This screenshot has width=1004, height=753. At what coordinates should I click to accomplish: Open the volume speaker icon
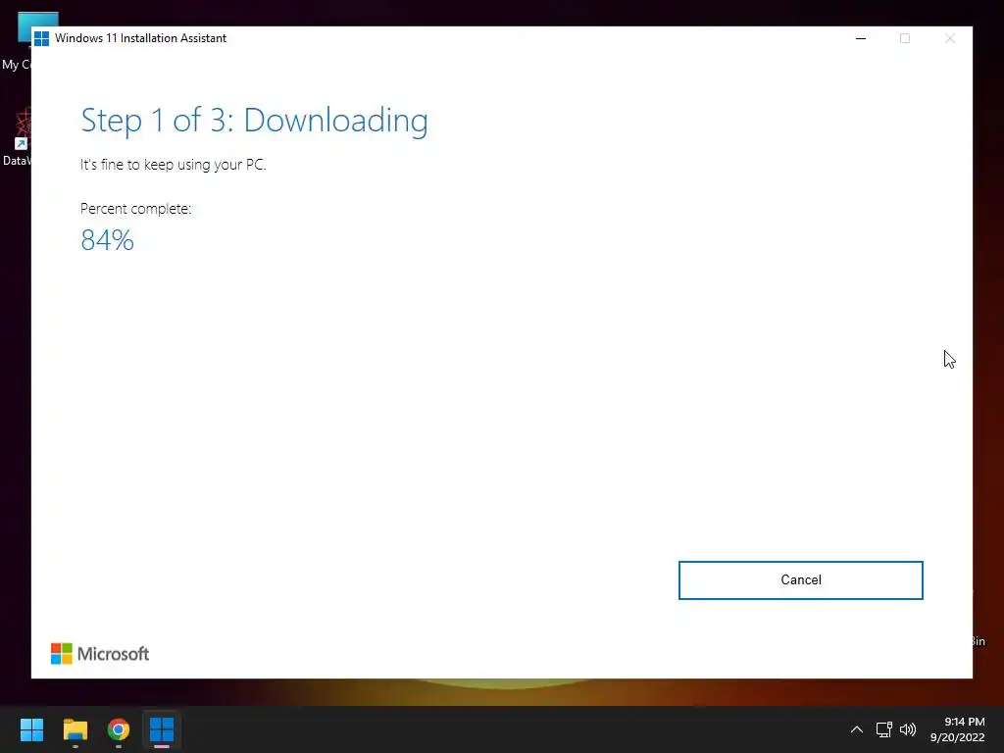pyautogui.click(x=908, y=729)
